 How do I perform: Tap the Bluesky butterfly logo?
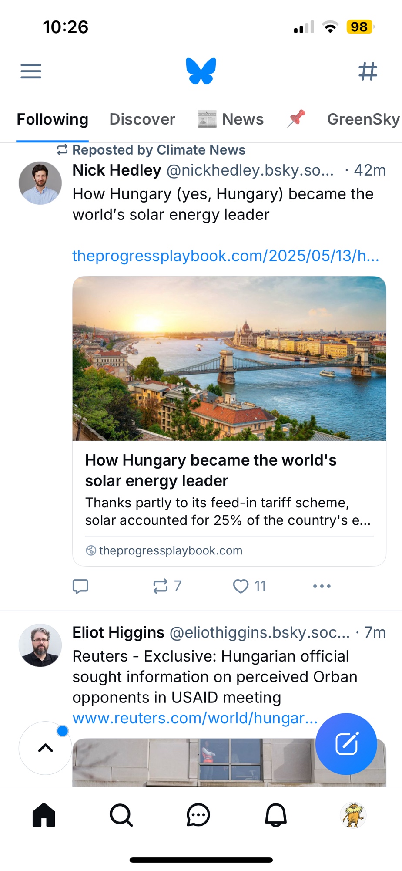click(x=201, y=71)
